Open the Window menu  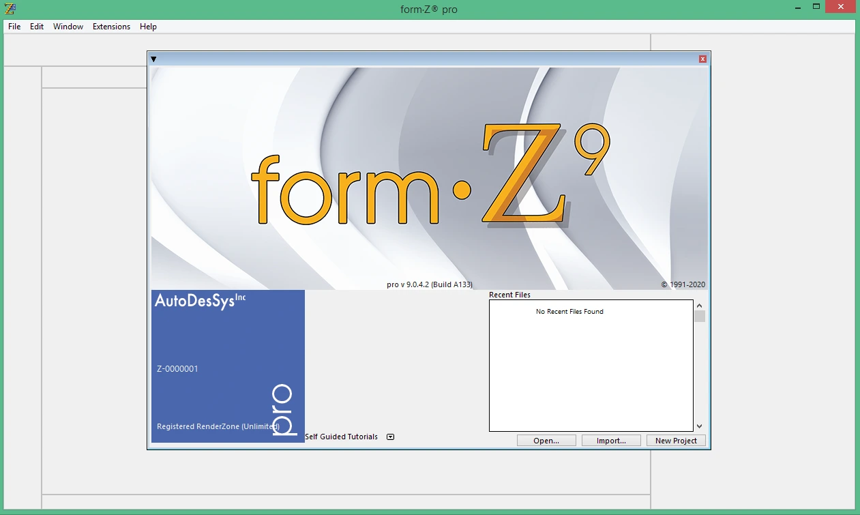[x=68, y=27]
